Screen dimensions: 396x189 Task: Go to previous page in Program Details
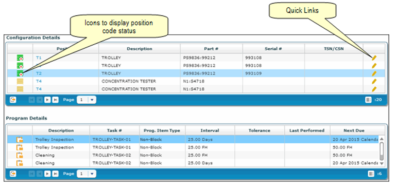tap(40, 174)
